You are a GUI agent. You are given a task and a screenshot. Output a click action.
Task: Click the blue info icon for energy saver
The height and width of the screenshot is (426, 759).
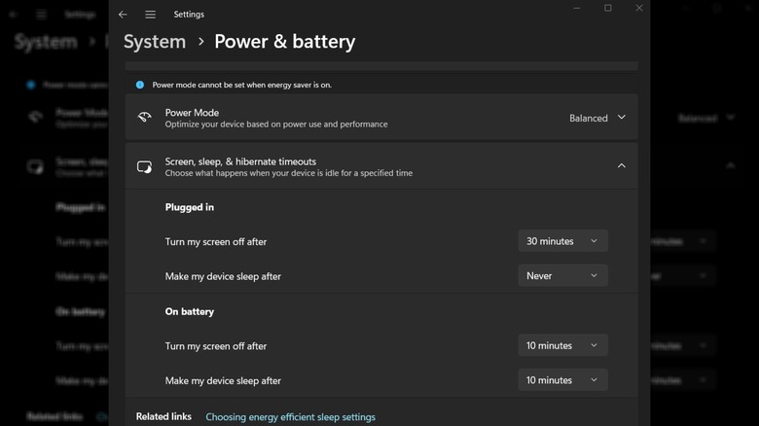coord(140,85)
